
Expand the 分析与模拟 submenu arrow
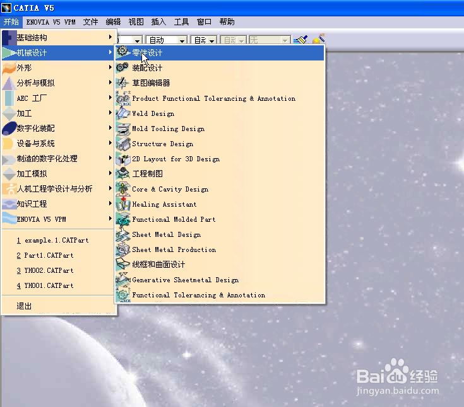tap(110, 82)
